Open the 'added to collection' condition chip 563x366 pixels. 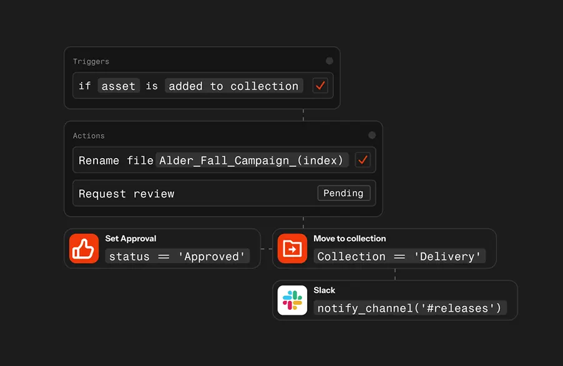click(233, 86)
